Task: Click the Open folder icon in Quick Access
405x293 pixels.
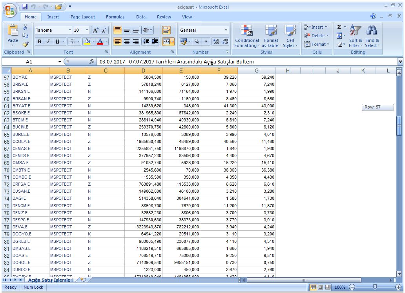Action: 58,7
